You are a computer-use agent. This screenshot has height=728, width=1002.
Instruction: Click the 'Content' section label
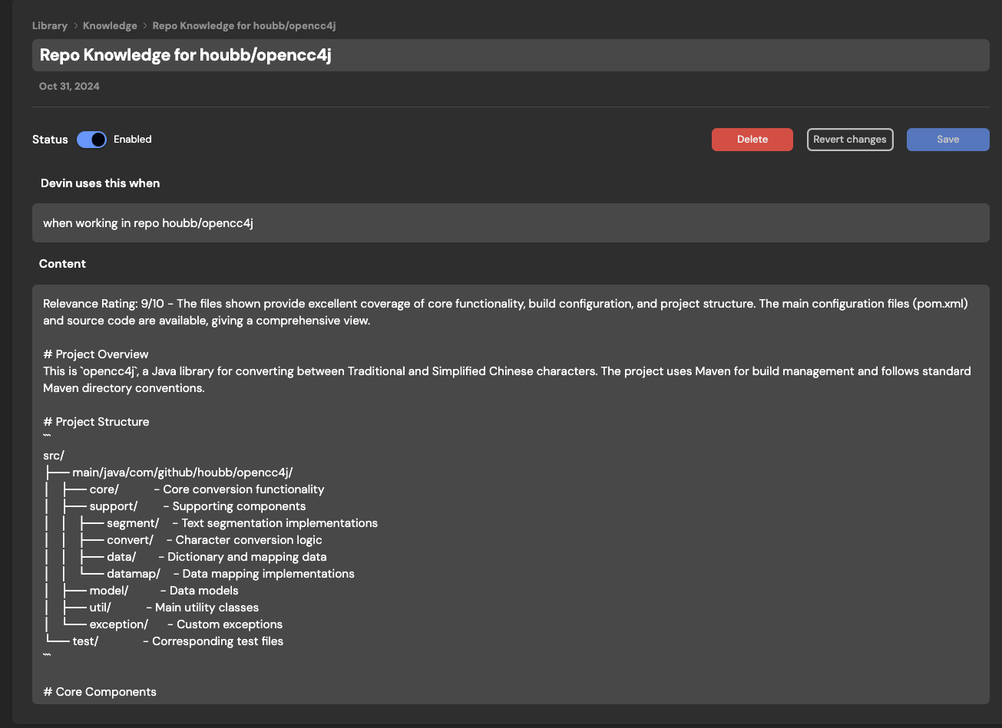point(63,264)
